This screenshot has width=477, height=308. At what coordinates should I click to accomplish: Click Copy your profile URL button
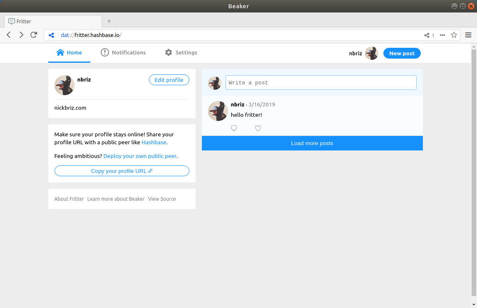122,171
